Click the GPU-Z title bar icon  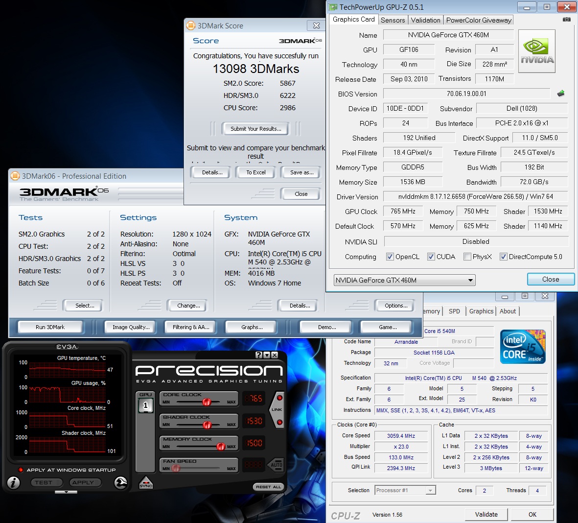[x=333, y=7]
